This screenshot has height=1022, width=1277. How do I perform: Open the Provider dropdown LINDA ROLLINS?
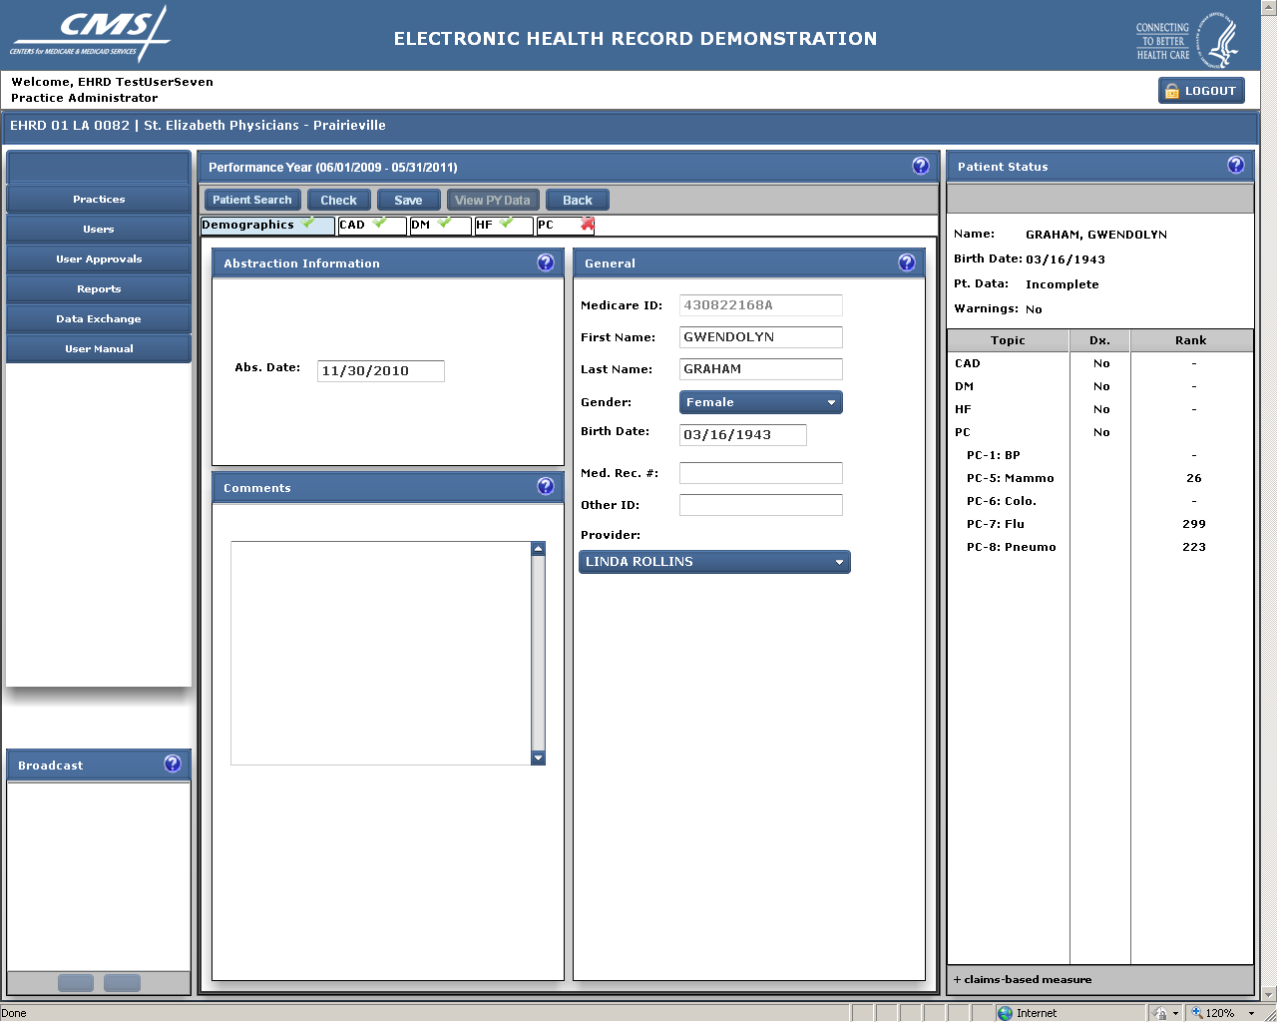pyautogui.click(x=714, y=562)
